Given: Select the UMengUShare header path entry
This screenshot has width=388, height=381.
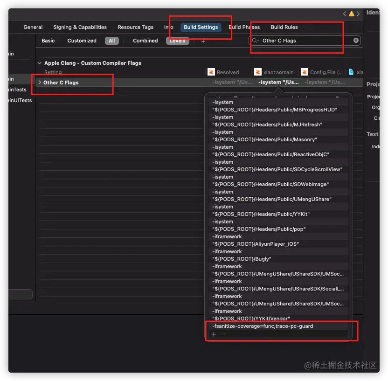Looking at the screenshot, I should pyautogui.click(x=278, y=199).
